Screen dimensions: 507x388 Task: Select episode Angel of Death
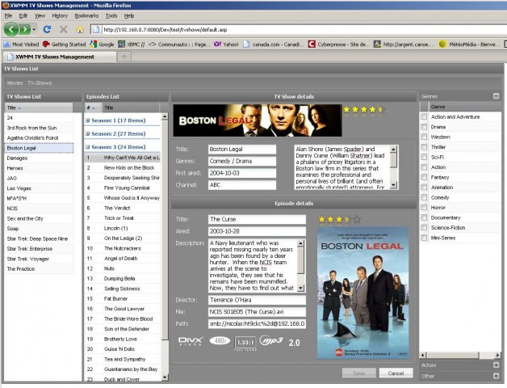click(x=122, y=259)
